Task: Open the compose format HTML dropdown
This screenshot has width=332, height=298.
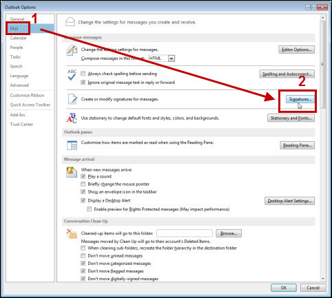Action: coord(172,58)
